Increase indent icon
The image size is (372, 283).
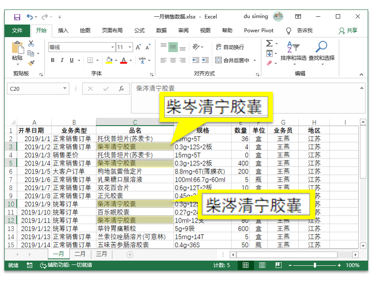205,60
